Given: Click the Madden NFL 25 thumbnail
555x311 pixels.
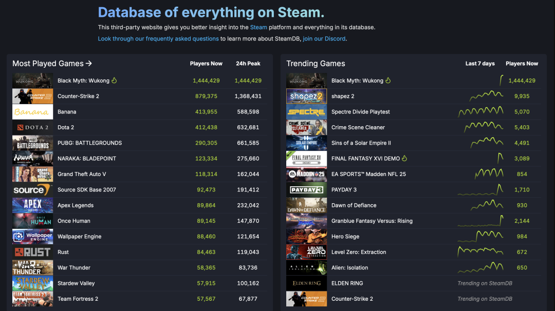Looking at the screenshot, I should (306, 174).
